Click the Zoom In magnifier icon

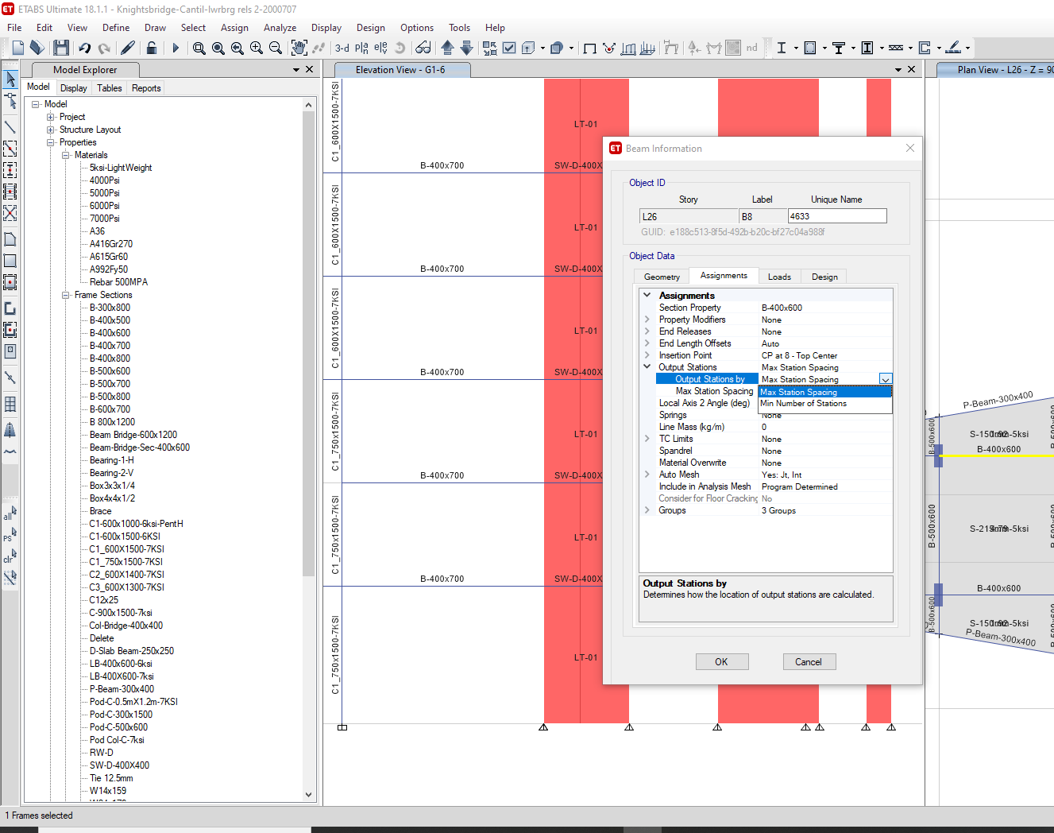click(256, 48)
